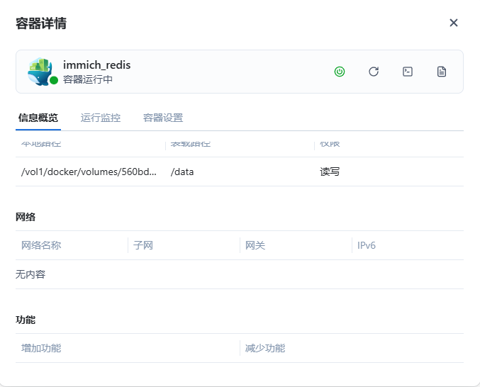Open the container log document icon
Viewport: 480px width, 387px height.
point(442,72)
